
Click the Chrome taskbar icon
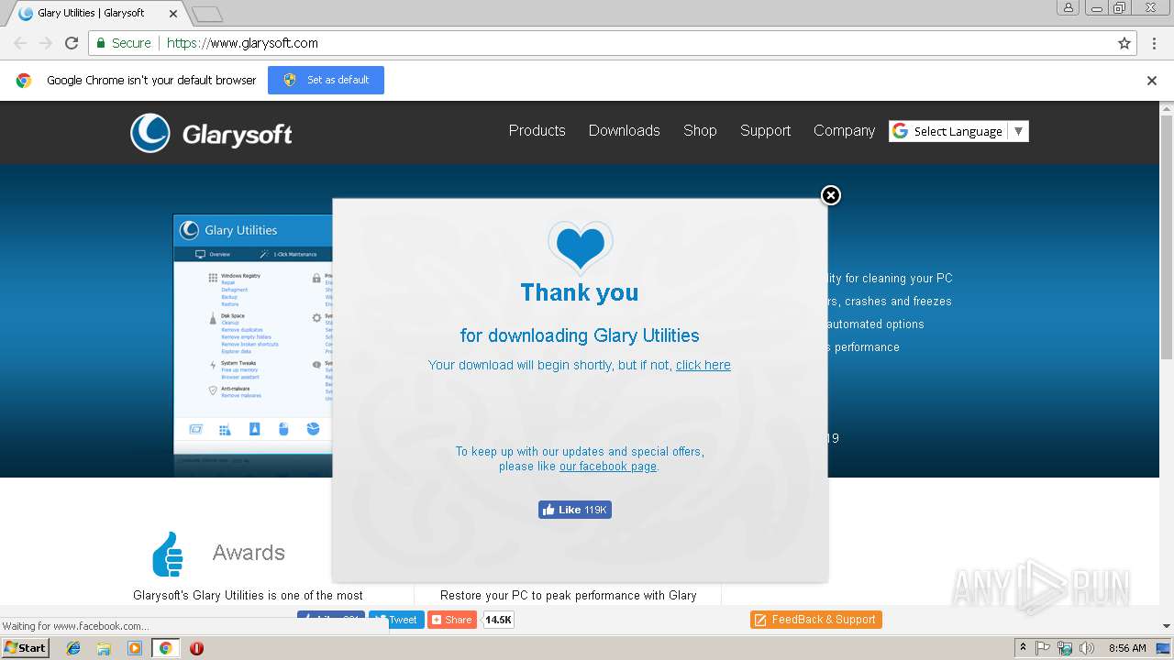[165, 648]
